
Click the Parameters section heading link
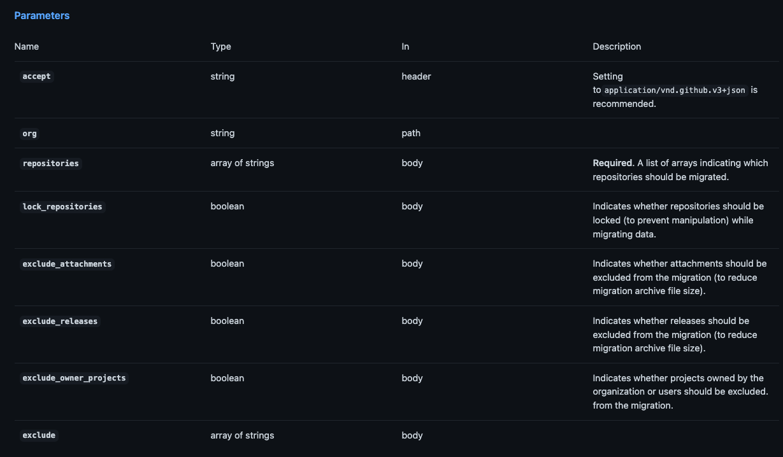click(42, 15)
